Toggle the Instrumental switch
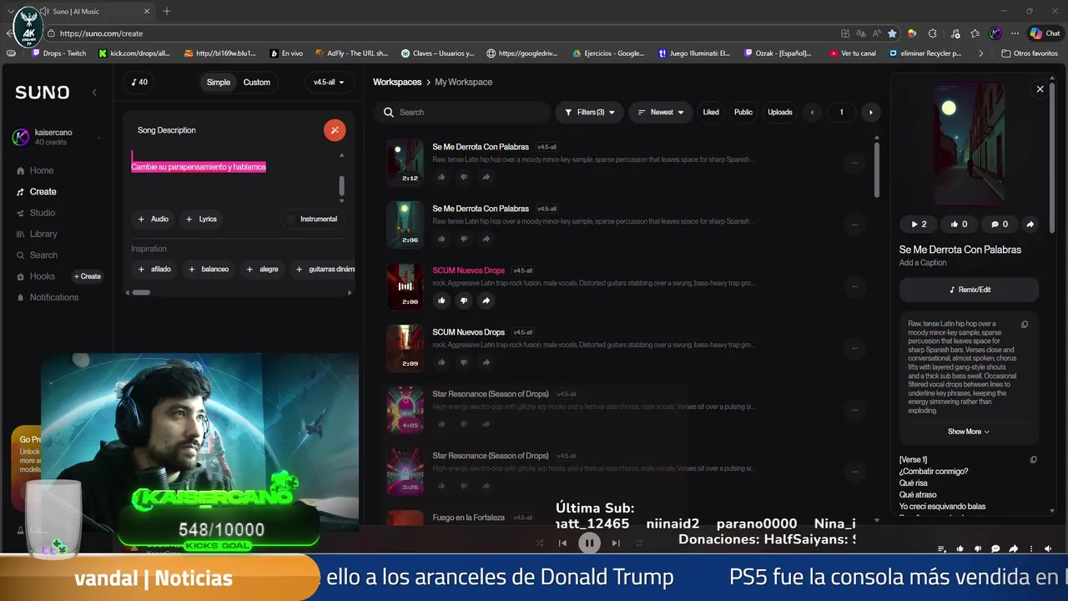Image resolution: width=1068 pixels, height=601 pixels. 312,219
